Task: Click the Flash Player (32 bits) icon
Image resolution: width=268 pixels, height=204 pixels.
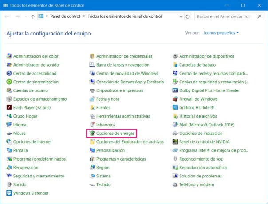Action: 9,107
